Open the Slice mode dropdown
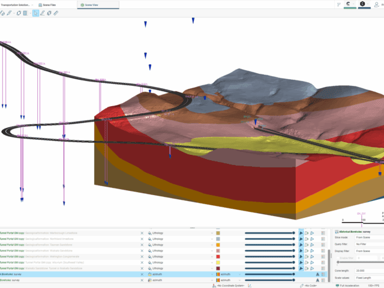This screenshot has width=384, height=288. coord(367,238)
